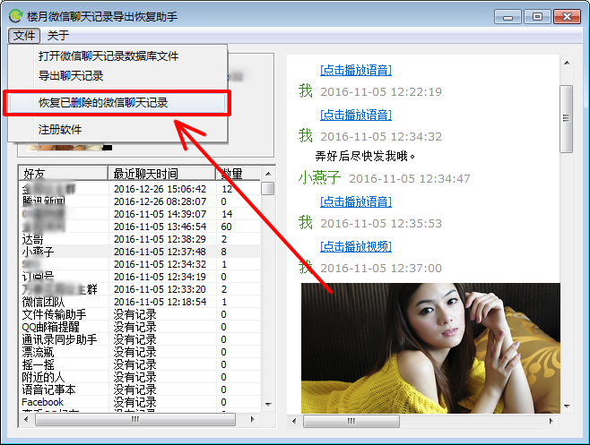Play the voice message above 12:35:53
This screenshot has width=590, height=445.
(x=356, y=201)
